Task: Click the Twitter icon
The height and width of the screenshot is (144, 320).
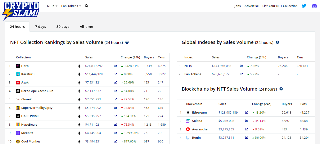Action: [304, 5]
